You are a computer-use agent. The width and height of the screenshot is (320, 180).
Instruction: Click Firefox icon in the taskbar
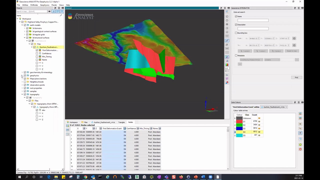click(181, 177)
